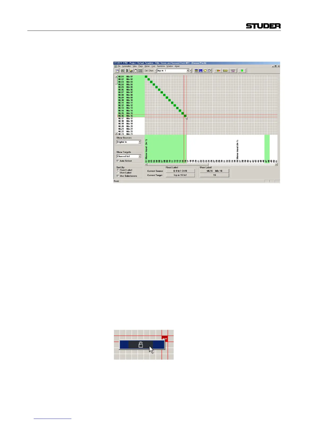Open the About menu
Screen dimensions: 325x421
tap(177, 66)
